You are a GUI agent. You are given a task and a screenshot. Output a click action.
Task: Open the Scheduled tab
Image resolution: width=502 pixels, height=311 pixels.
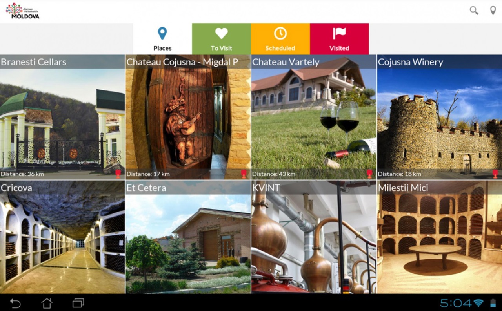tap(280, 39)
